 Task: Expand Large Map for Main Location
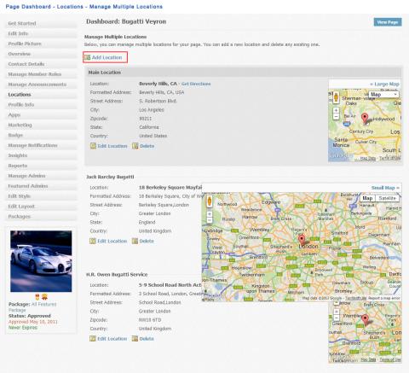[384, 84]
